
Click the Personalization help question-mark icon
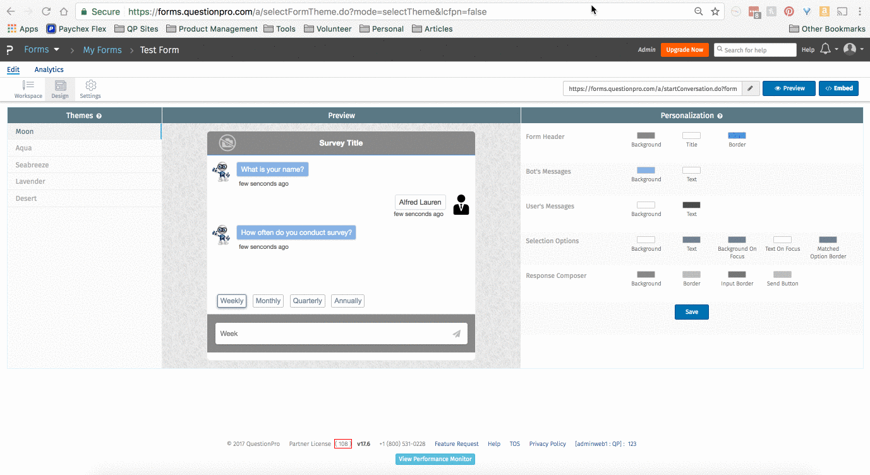pos(720,116)
